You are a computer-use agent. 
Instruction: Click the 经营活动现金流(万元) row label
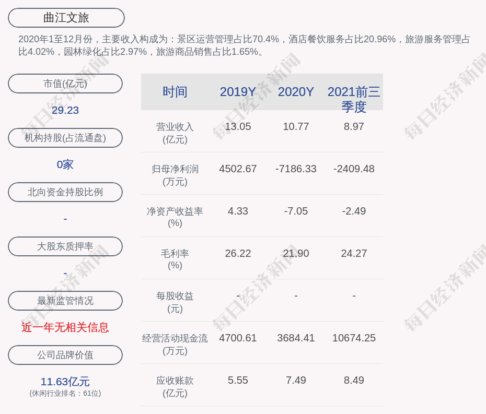point(175,345)
